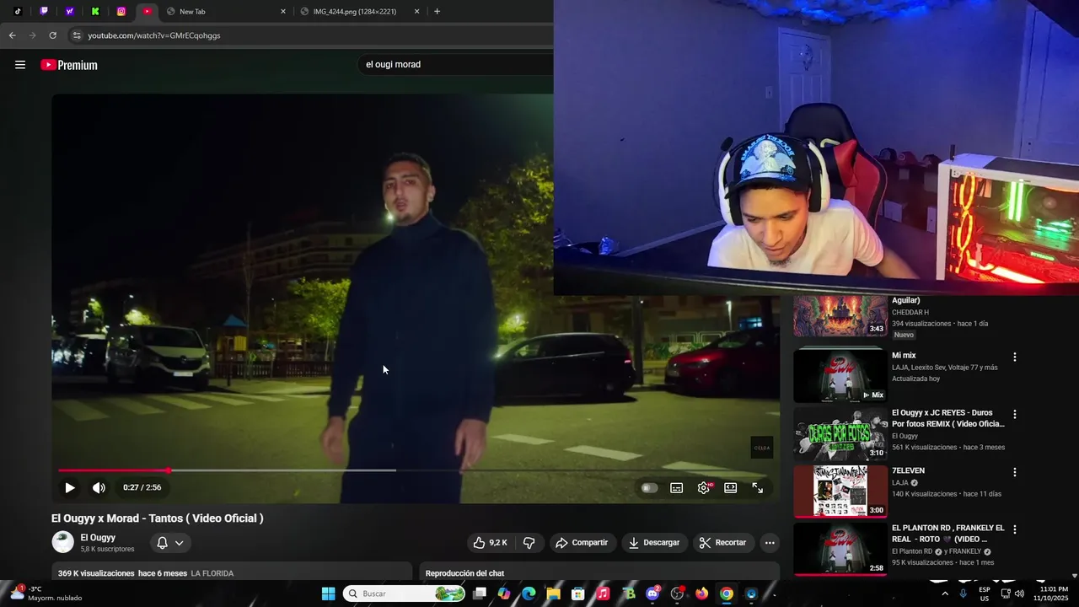Show hidden system tray icons chevron
Screen dimensions: 1079x607
944,594
